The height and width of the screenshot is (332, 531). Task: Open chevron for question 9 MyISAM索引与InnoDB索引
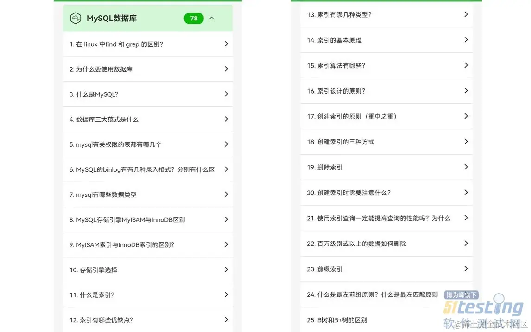[226, 244]
